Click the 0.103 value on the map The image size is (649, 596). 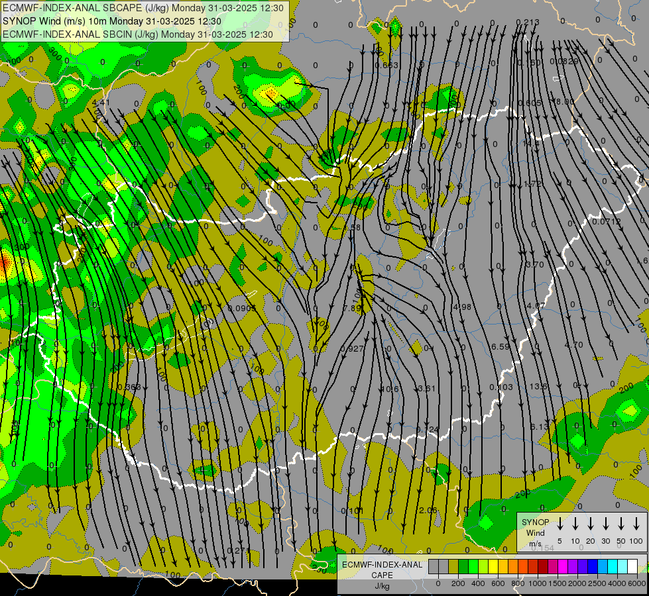501,387
